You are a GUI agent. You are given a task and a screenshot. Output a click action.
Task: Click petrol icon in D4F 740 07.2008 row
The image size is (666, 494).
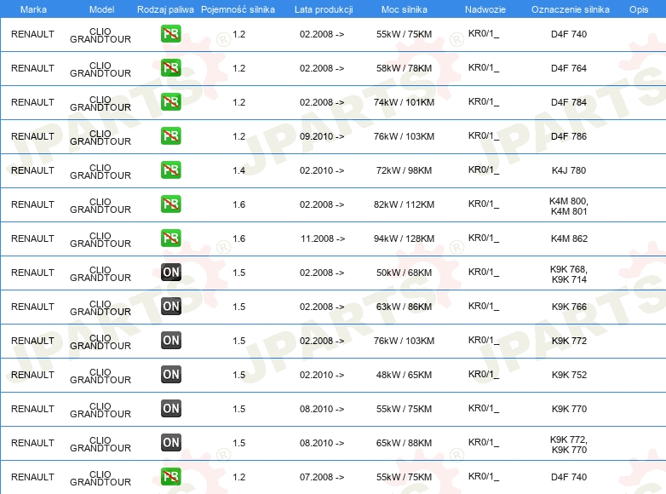(x=170, y=477)
